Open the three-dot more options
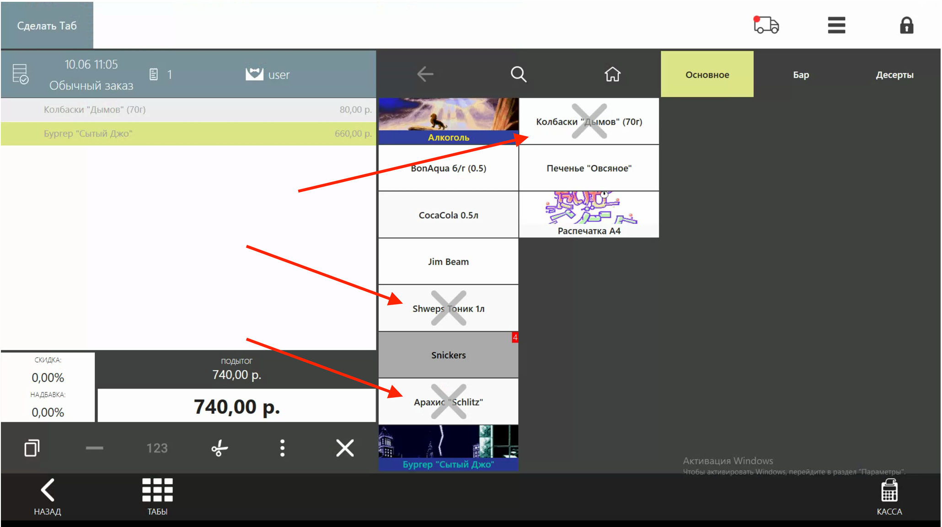Viewport: 942px width, 527px height. [x=282, y=448]
